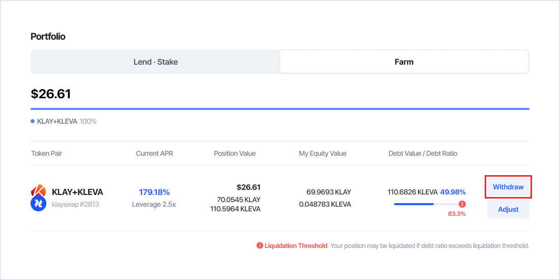This screenshot has width=560, height=280.
Task: Select the Farm tab
Action: click(x=404, y=62)
